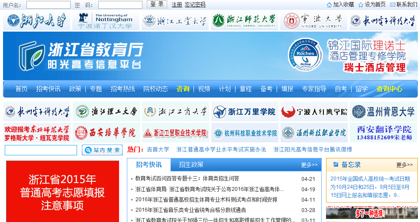Open 备考 in the navigation bar
Image resolution: width=420 pixels, height=222 pixels.
click(x=267, y=89)
